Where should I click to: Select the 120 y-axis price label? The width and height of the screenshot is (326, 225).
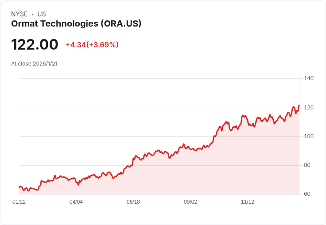[x=309, y=108]
